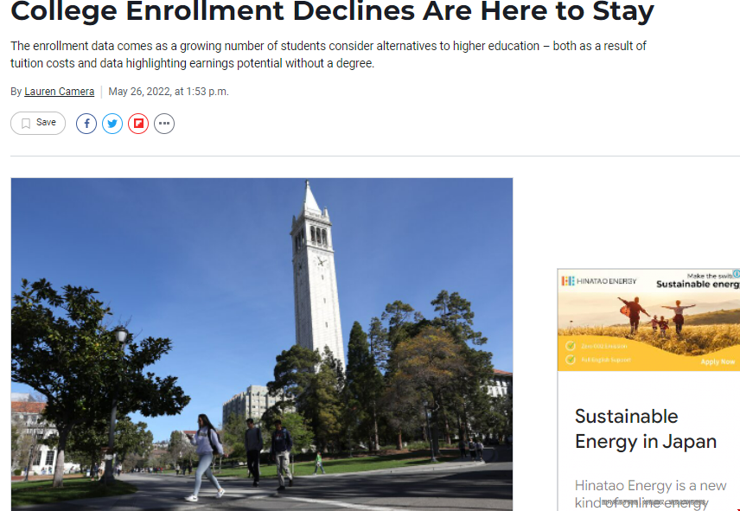
Task: Open the Sustainable Energy in Japan headline
Action: 645,429
